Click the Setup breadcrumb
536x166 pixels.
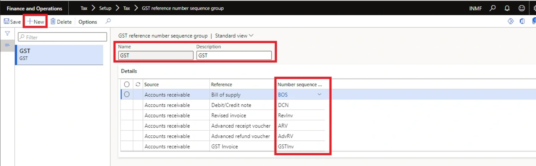point(105,8)
